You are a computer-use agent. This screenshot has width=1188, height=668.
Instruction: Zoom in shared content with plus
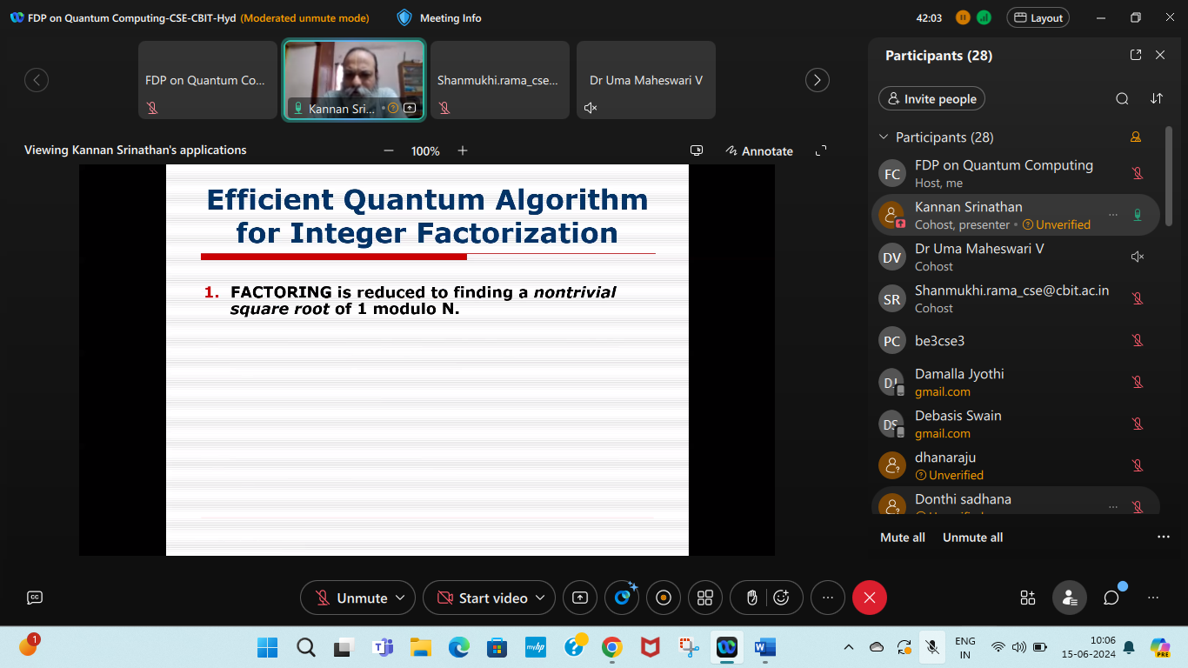pos(463,150)
